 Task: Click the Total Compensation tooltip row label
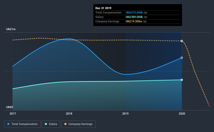point(108,12)
